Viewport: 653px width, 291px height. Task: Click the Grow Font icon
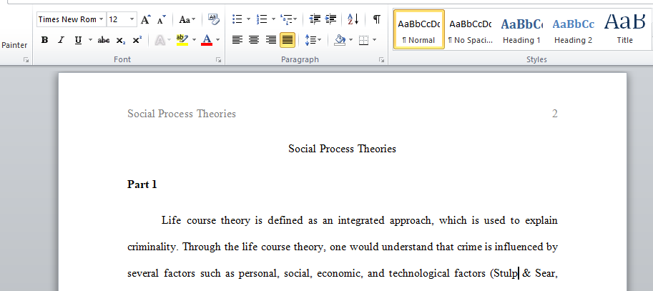click(145, 19)
